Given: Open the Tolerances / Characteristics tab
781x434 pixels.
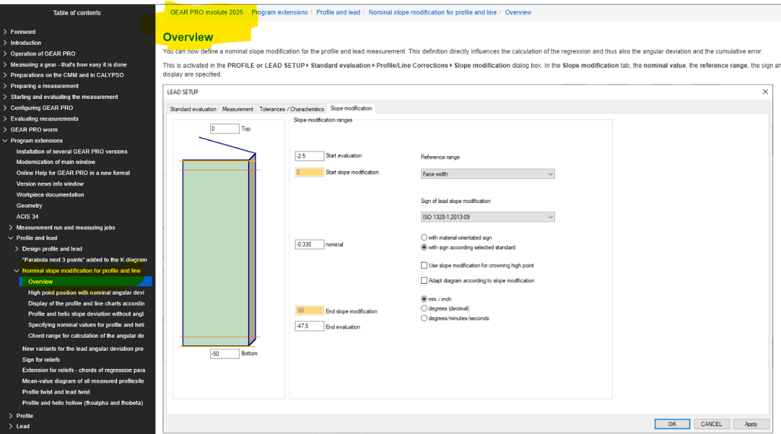Looking at the screenshot, I should (x=292, y=109).
